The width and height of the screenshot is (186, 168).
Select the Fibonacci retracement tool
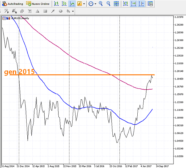7,11
